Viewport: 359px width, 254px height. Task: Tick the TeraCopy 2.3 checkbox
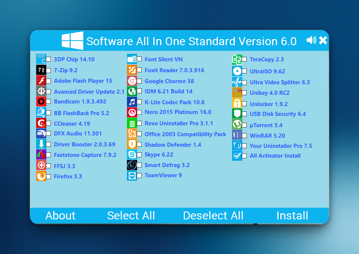[x=244, y=59]
